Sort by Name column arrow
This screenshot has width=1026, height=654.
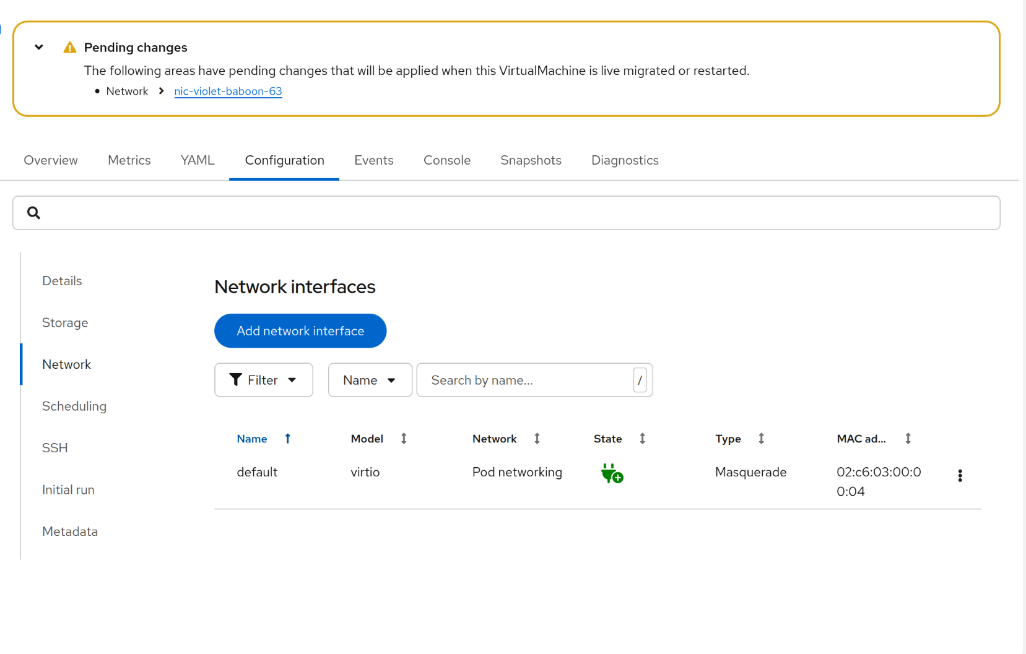[x=288, y=439]
